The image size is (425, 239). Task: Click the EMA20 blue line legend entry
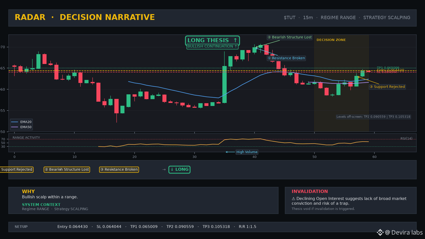[x=22, y=122]
